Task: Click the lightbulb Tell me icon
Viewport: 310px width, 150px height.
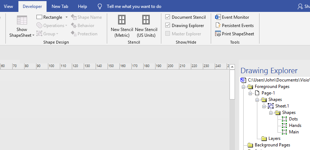Action: coord(100,6)
